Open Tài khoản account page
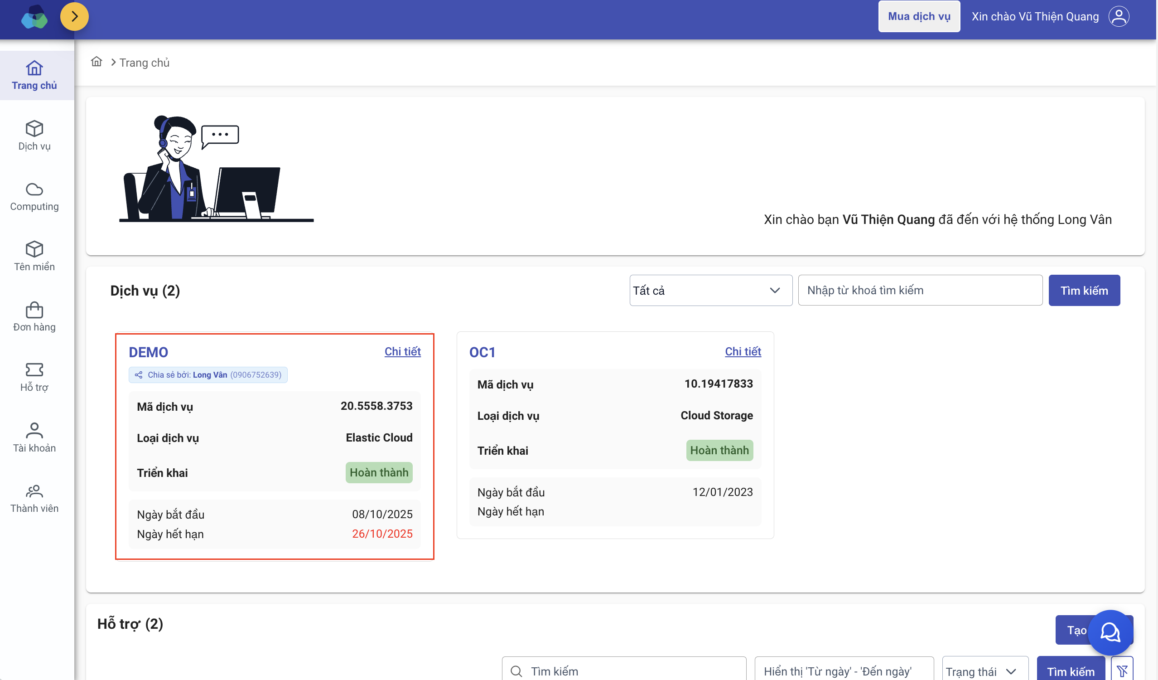Image resolution: width=1158 pixels, height=680 pixels. click(34, 437)
